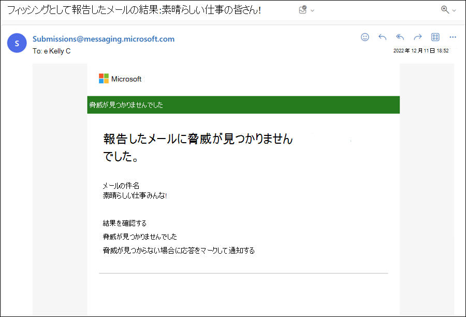This screenshot has height=317, width=466.
Task: Click the 結果を確認する text
Action: click(x=124, y=224)
